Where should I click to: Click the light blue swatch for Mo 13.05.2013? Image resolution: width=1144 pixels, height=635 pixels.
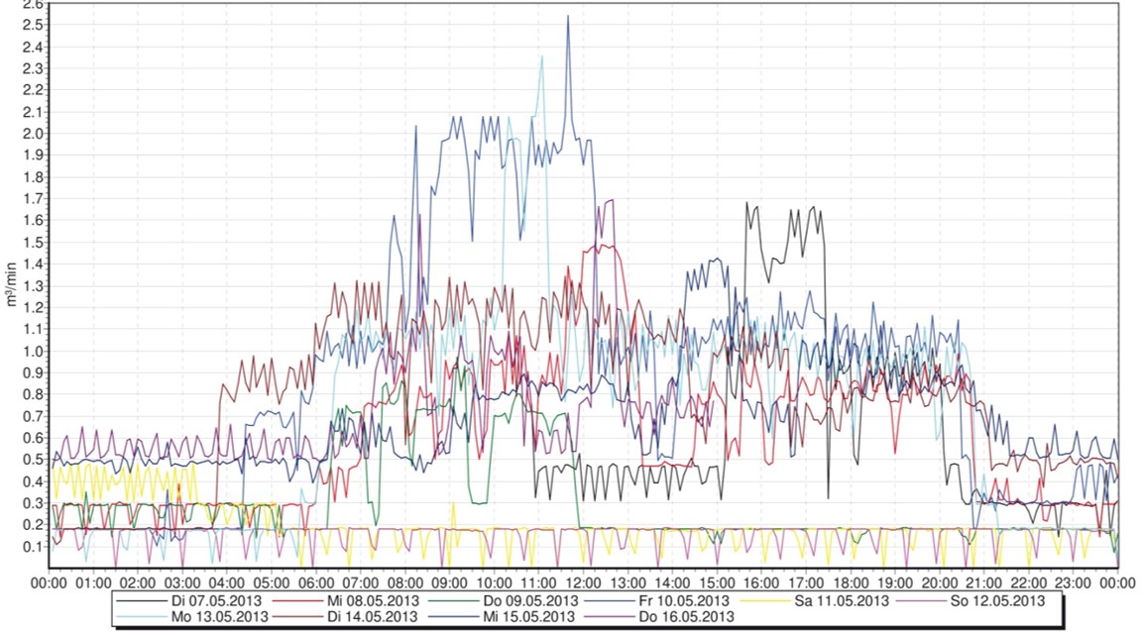(142, 617)
